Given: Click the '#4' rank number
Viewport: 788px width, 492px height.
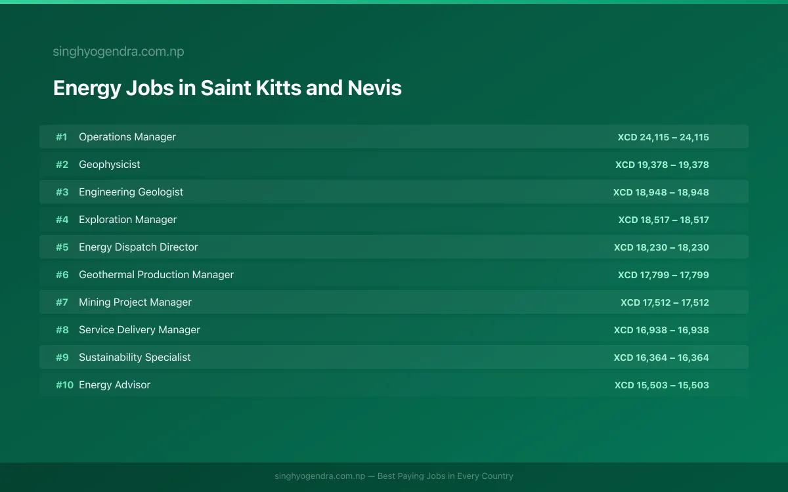Looking at the screenshot, I should pyautogui.click(x=62, y=220).
